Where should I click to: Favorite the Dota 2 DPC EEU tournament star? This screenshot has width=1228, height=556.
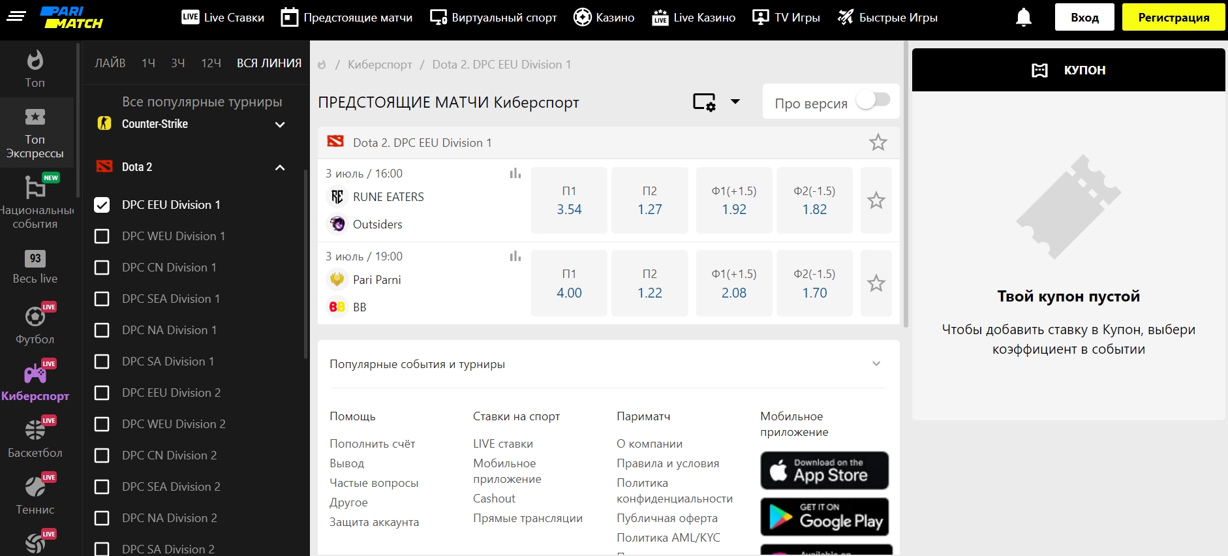pos(878,142)
